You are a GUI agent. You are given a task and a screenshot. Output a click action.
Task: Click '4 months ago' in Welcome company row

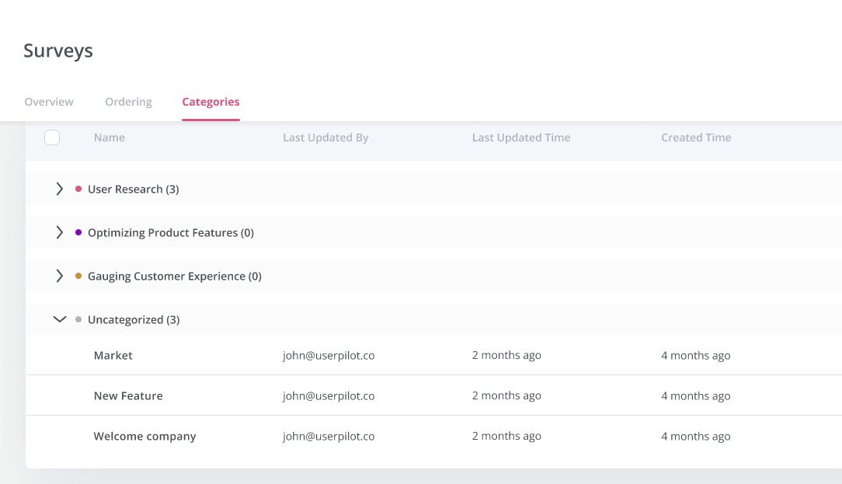(695, 436)
